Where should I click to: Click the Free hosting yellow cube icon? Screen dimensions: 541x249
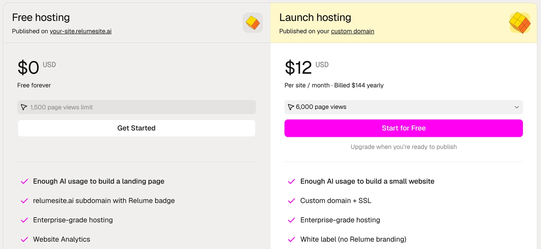[x=253, y=23]
